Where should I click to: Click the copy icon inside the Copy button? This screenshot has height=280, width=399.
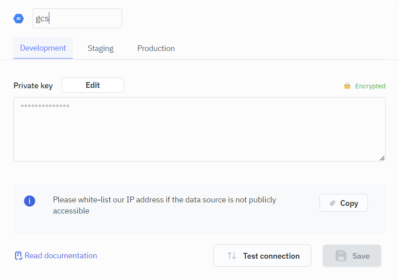[x=332, y=203]
